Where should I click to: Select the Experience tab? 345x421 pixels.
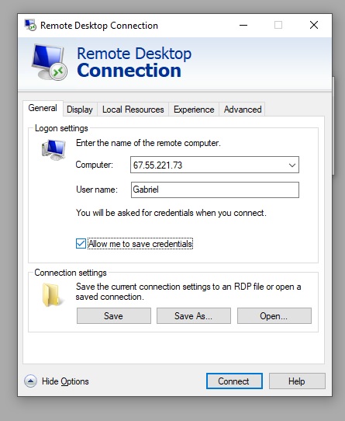tap(194, 110)
